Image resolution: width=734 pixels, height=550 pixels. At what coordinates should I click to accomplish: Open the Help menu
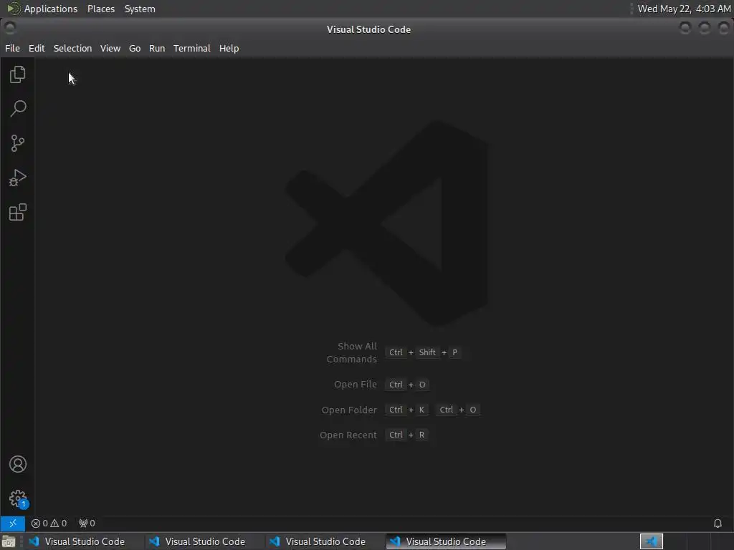click(229, 48)
